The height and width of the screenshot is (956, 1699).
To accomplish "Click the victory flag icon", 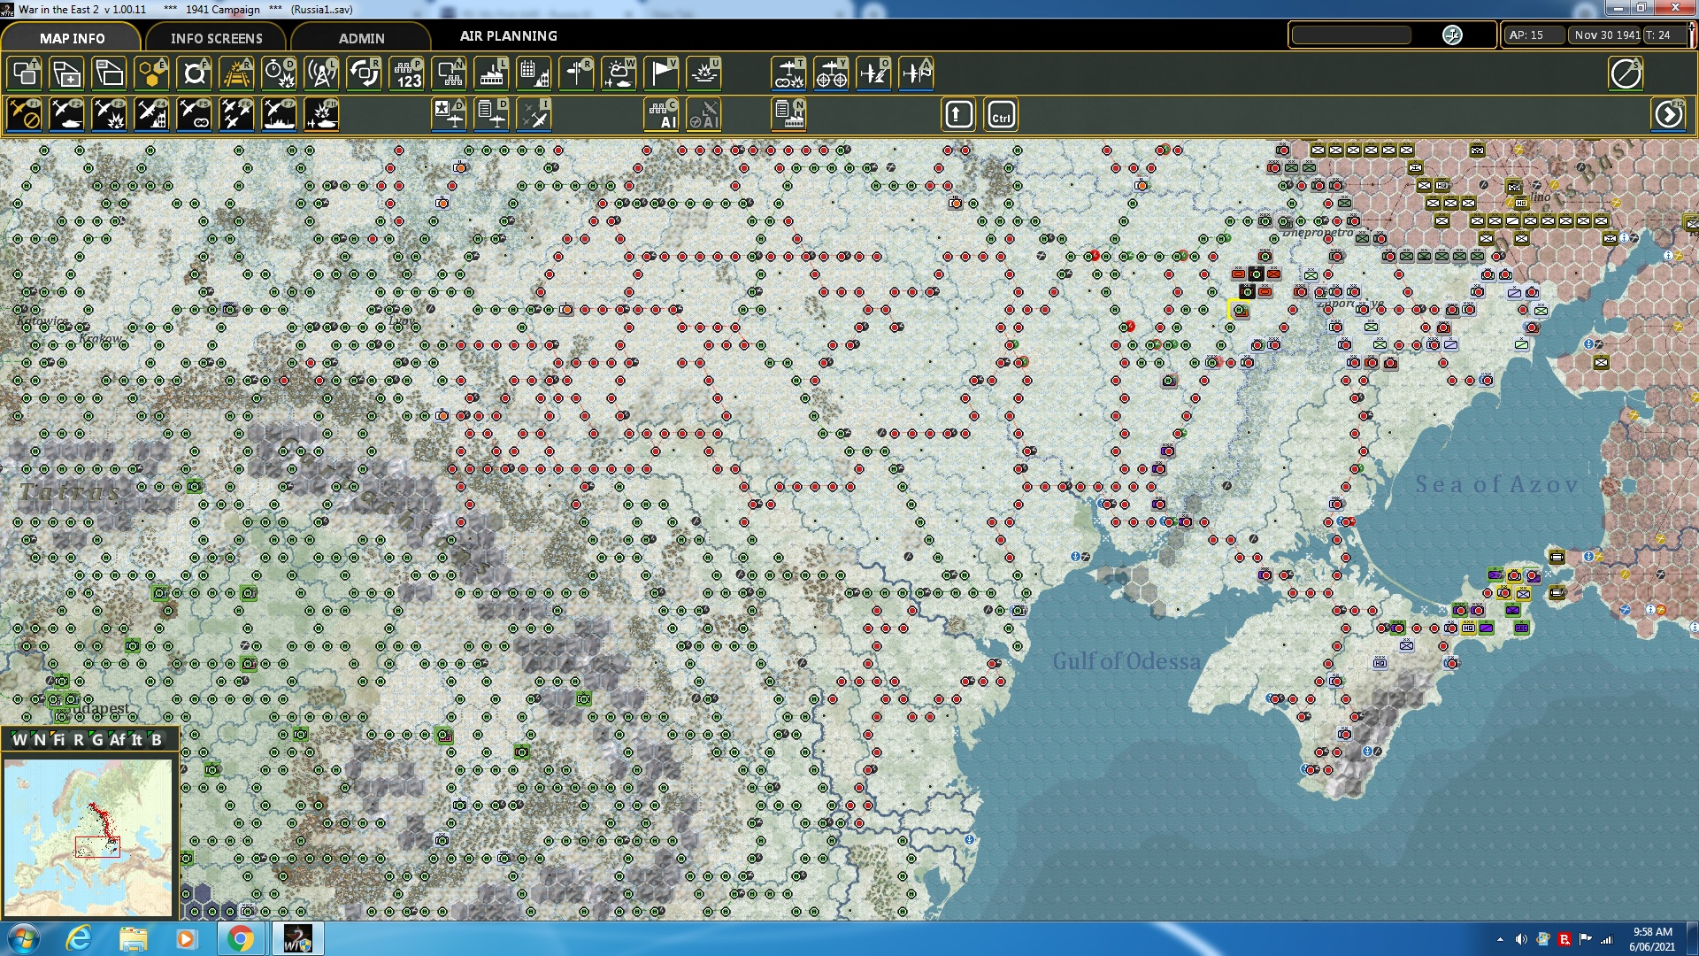I will [661, 73].
